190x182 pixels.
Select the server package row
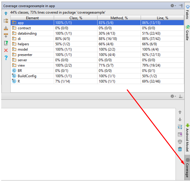pos(97,60)
